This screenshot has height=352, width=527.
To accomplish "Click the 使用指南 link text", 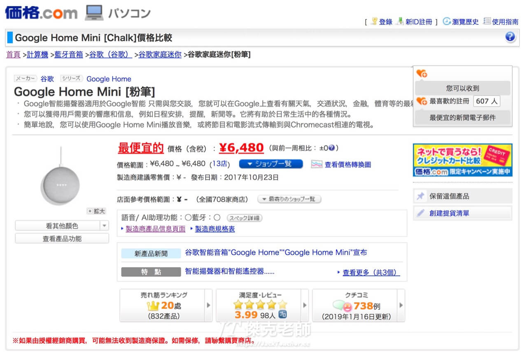I will point(505,22).
